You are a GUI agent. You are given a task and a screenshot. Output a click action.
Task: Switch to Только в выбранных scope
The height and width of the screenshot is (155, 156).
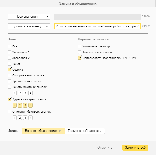click(85, 131)
